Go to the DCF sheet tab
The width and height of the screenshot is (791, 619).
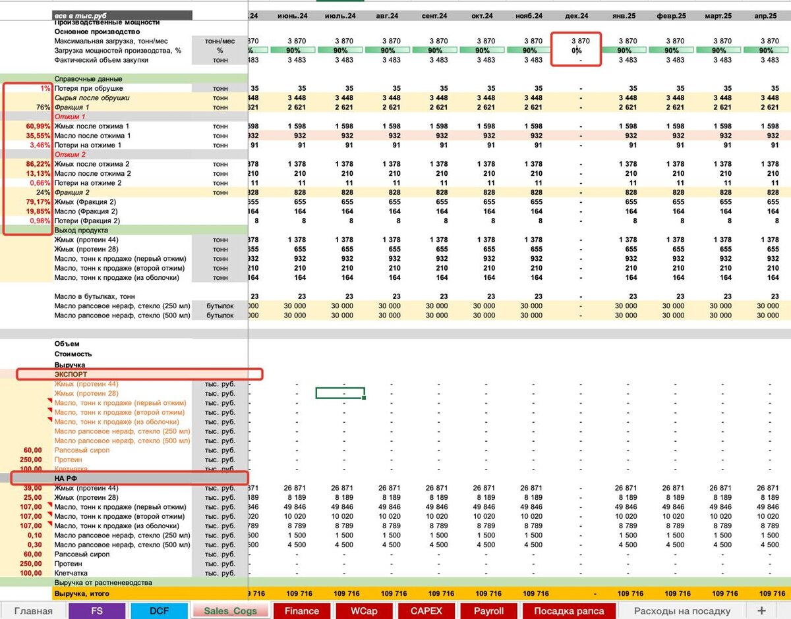159,610
